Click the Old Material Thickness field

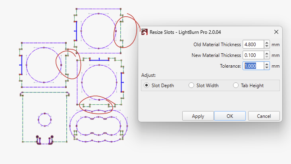click(253, 44)
